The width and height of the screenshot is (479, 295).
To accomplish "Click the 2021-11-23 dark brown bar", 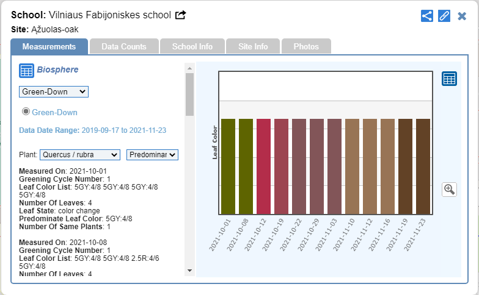I will click(x=423, y=166).
